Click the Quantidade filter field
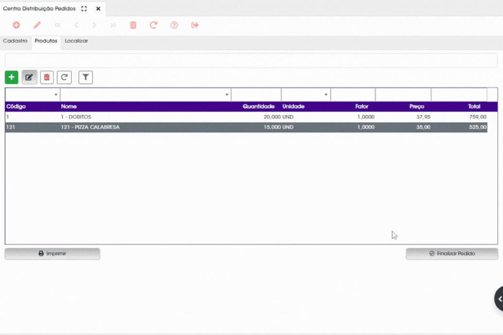Screen dimensions: 503x335 tap(256, 95)
